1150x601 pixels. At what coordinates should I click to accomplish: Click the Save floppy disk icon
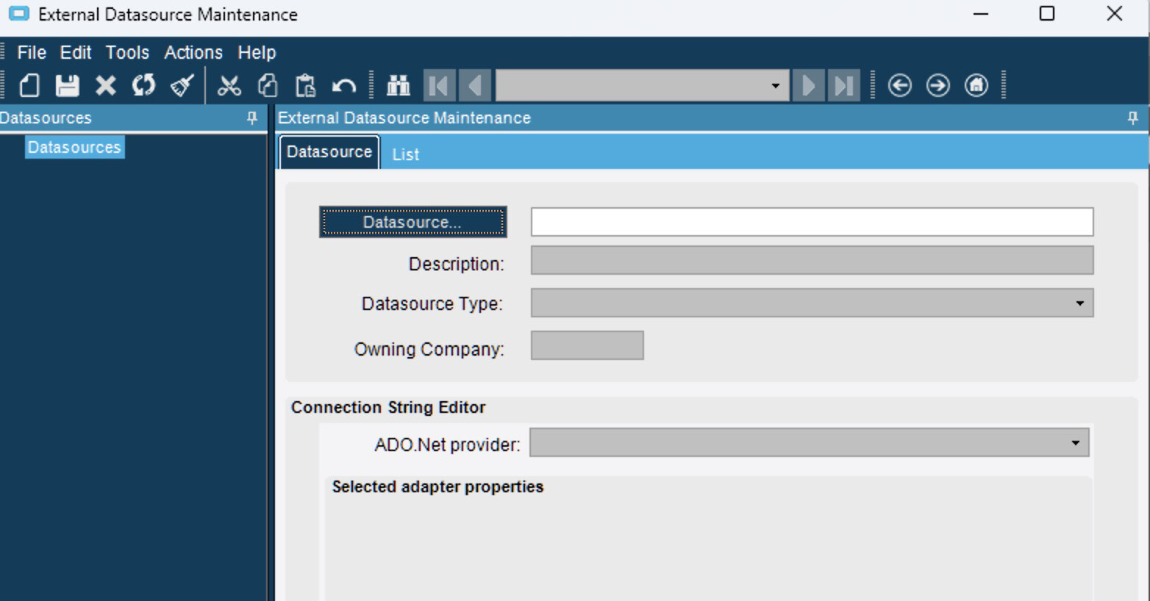tap(67, 85)
